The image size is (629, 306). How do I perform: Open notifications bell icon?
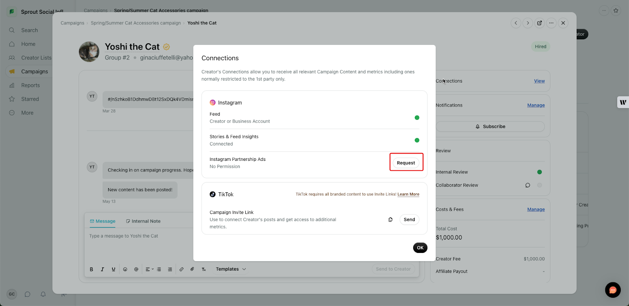pyautogui.click(x=43, y=294)
